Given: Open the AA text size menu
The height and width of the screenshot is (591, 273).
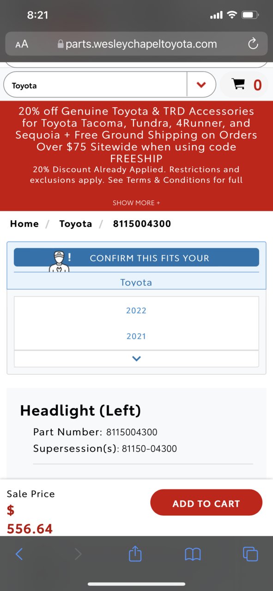Looking at the screenshot, I should [22, 44].
